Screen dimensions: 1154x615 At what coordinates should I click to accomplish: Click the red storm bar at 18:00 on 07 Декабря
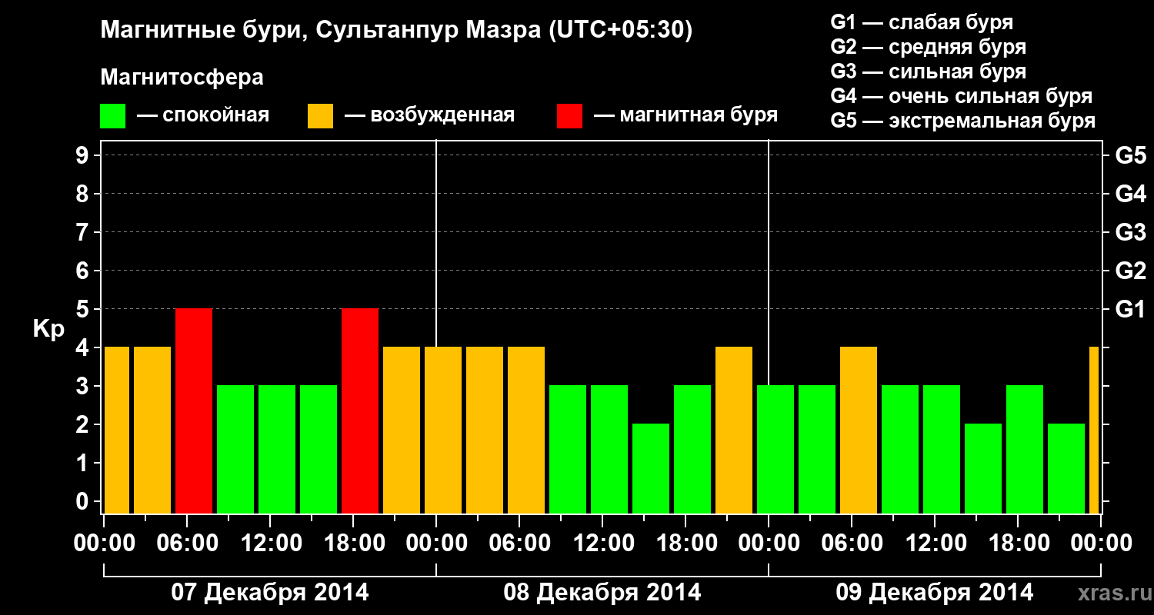click(360, 411)
